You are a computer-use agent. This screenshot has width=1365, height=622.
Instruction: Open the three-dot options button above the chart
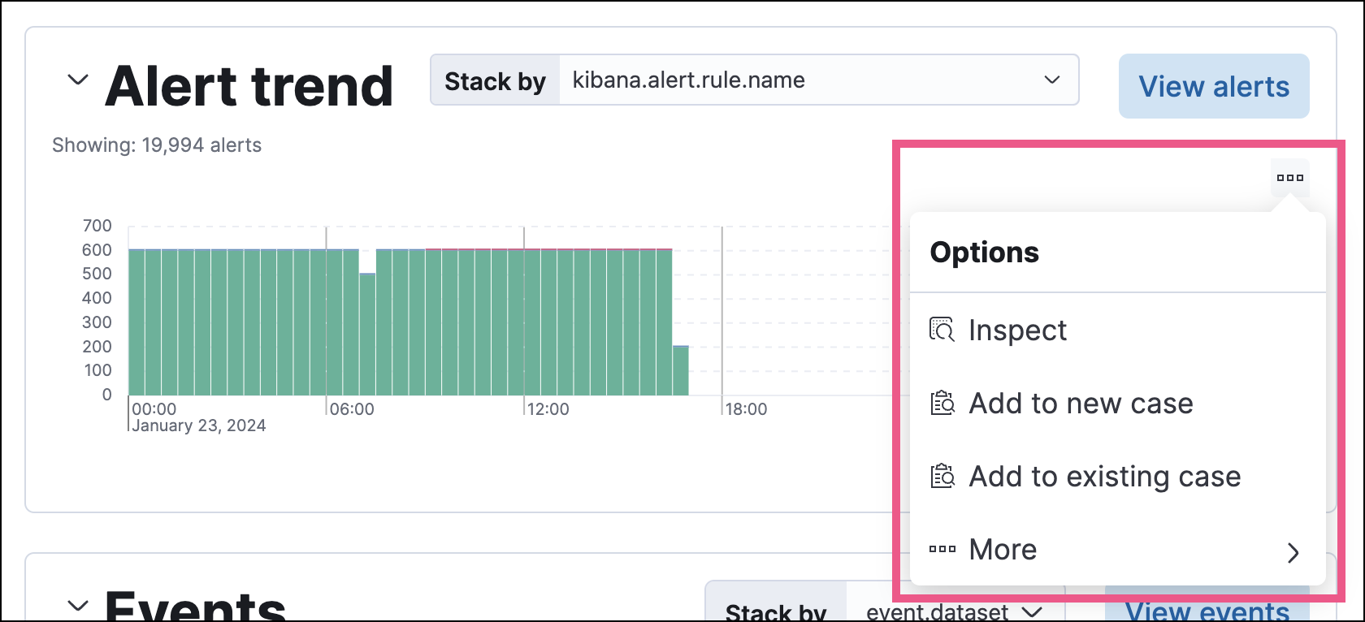(1289, 178)
